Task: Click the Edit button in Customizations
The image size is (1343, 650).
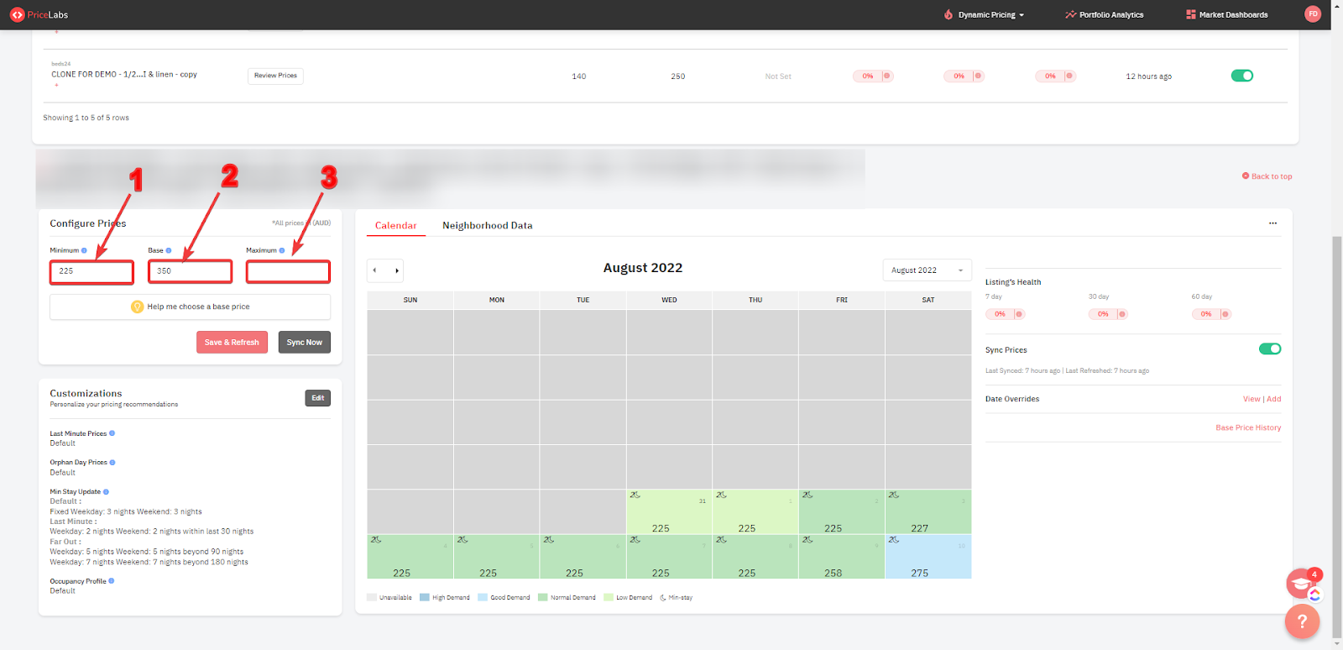Action: pyautogui.click(x=317, y=398)
